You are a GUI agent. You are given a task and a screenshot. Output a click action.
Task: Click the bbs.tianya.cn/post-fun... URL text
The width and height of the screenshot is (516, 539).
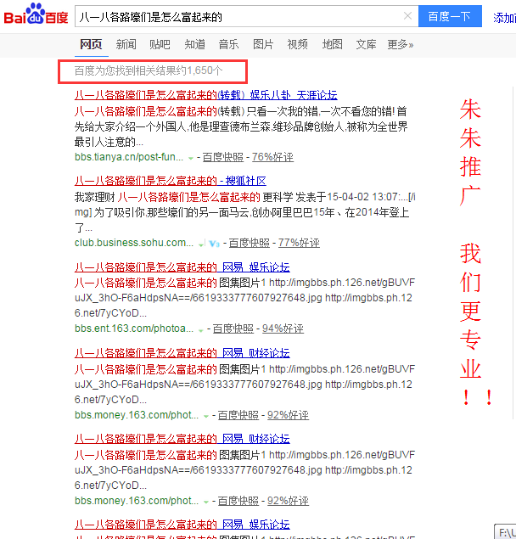pos(129,157)
